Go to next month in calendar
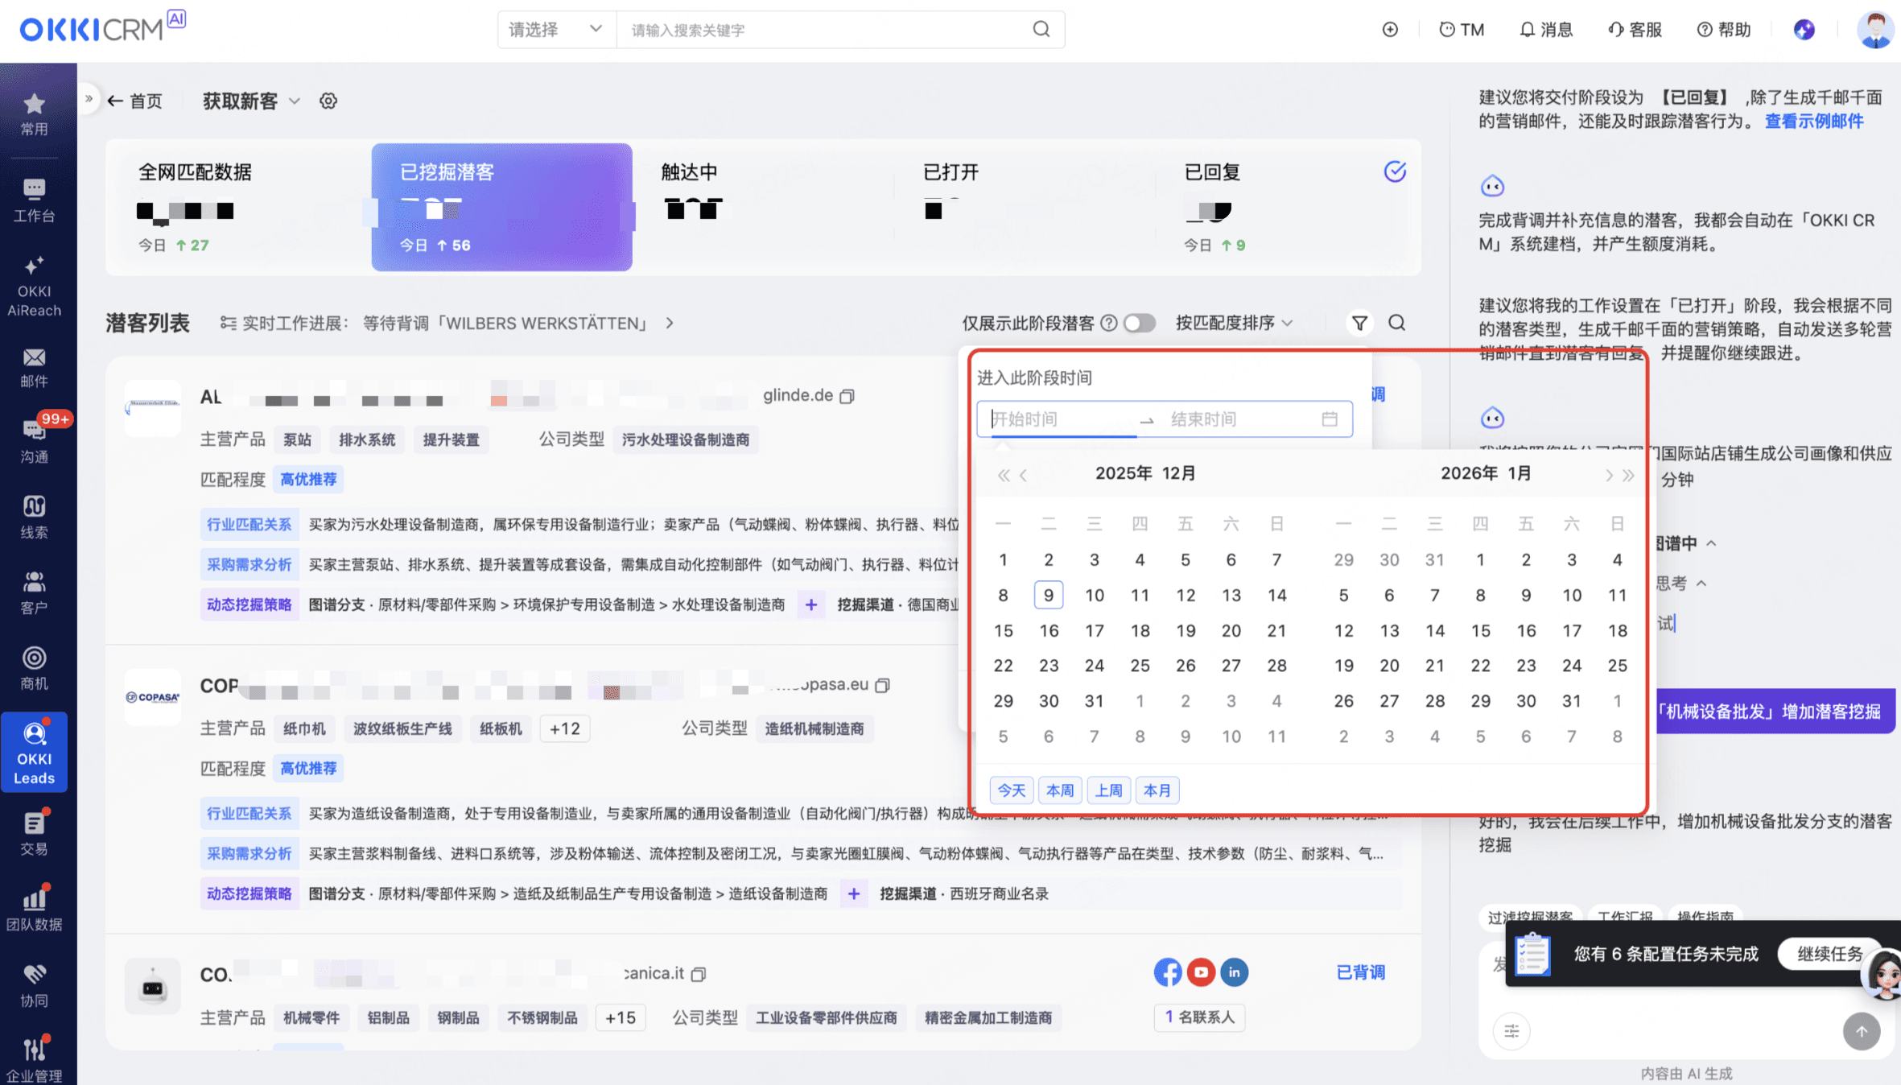Viewport: 1901px width, 1085px height. (1608, 475)
